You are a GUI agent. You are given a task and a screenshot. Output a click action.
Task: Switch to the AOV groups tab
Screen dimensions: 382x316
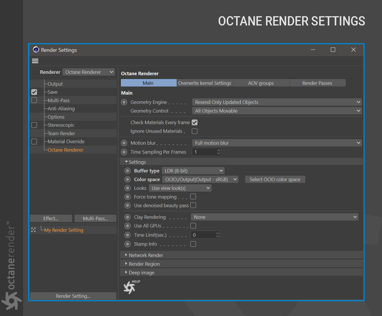(x=261, y=83)
